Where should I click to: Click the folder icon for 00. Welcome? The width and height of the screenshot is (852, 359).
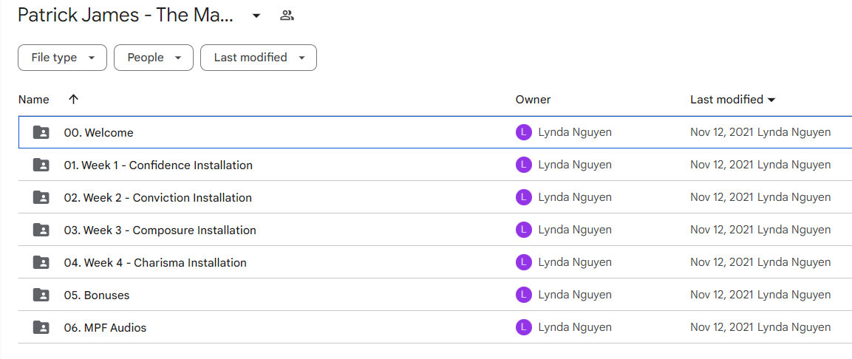click(x=41, y=132)
